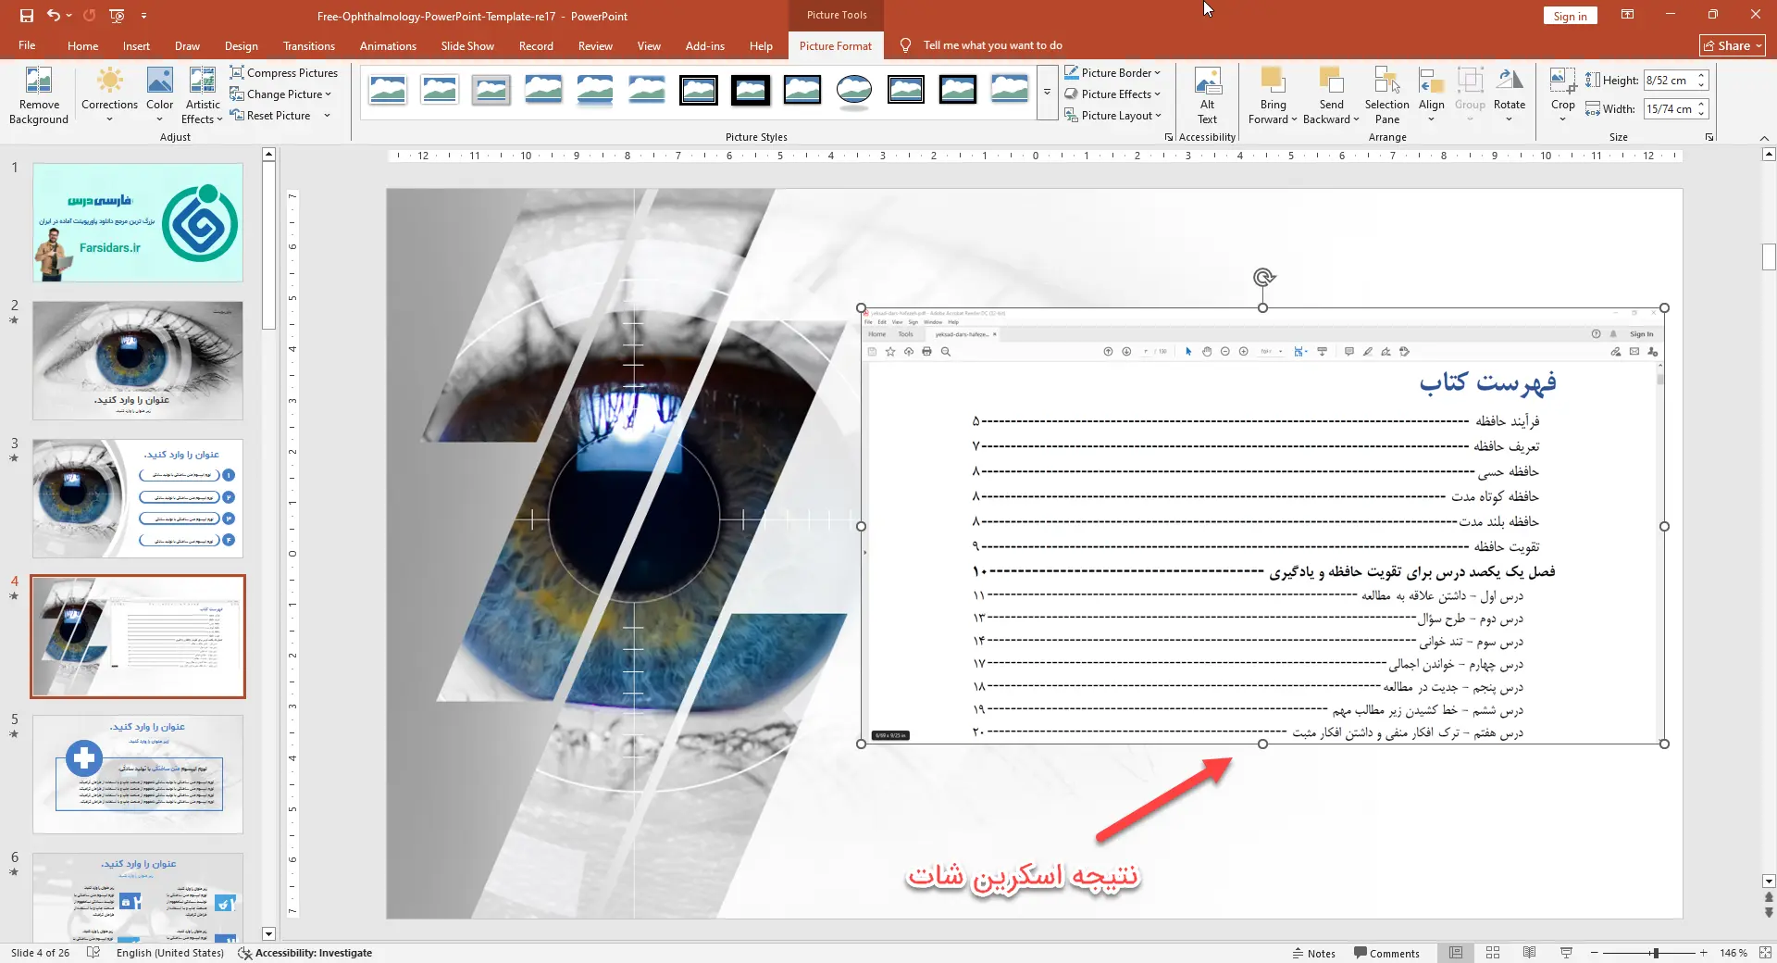Select slide 2 thumbnail with eye image
This screenshot has height=963, width=1777.
click(138, 360)
